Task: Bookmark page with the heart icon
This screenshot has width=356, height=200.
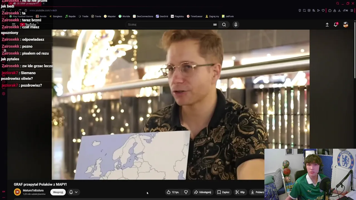Action: (323, 11)
